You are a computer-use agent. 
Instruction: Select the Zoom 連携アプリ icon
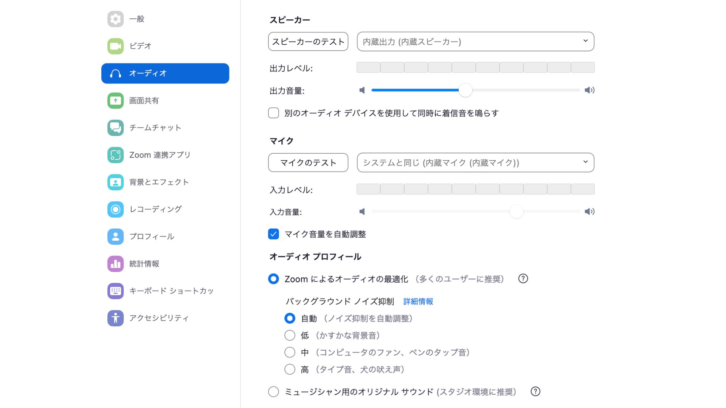click(x=115, y=155)
